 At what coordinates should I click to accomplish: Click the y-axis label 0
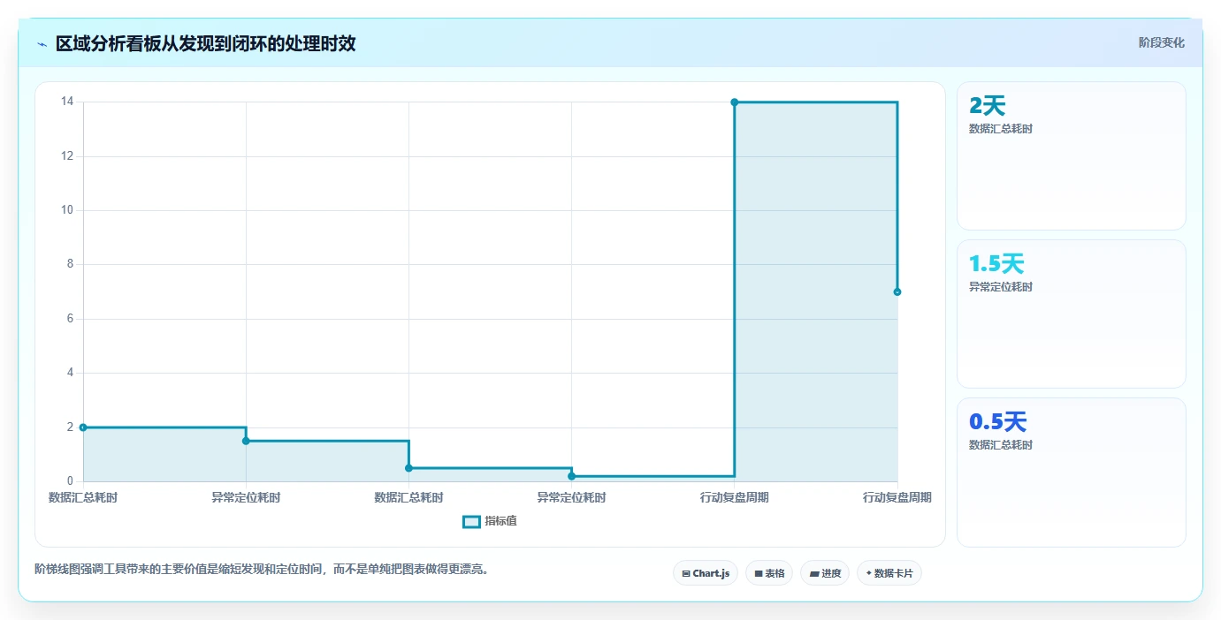pos(70,481)
